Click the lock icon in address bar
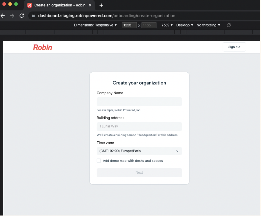The height and width of the screenshot is (216, 261). click(x=34, y=16)
